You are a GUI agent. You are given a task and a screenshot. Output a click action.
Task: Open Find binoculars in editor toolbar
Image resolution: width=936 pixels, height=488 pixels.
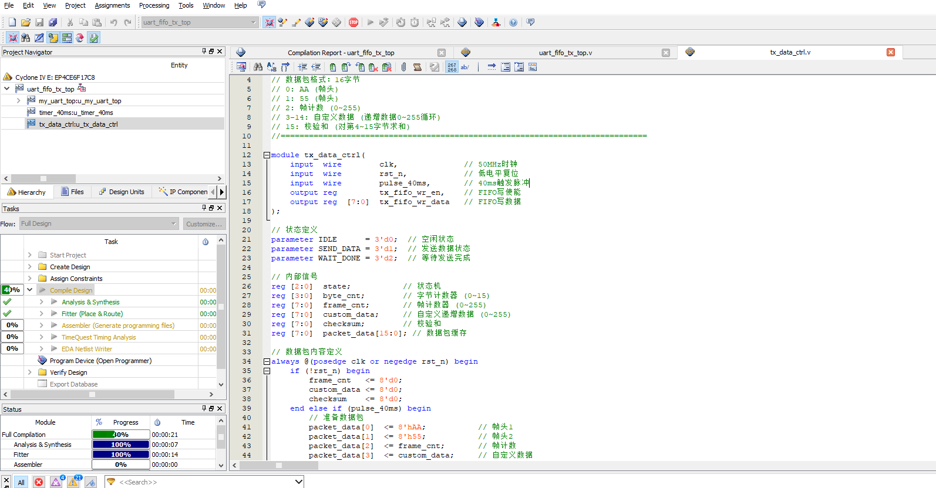258,67
